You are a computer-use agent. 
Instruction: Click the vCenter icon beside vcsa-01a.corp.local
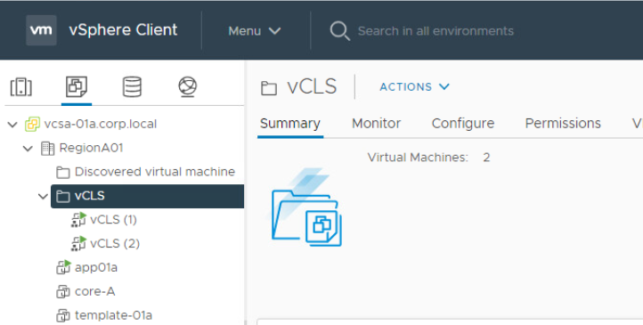pyautogui.click(x=32, y=124)
